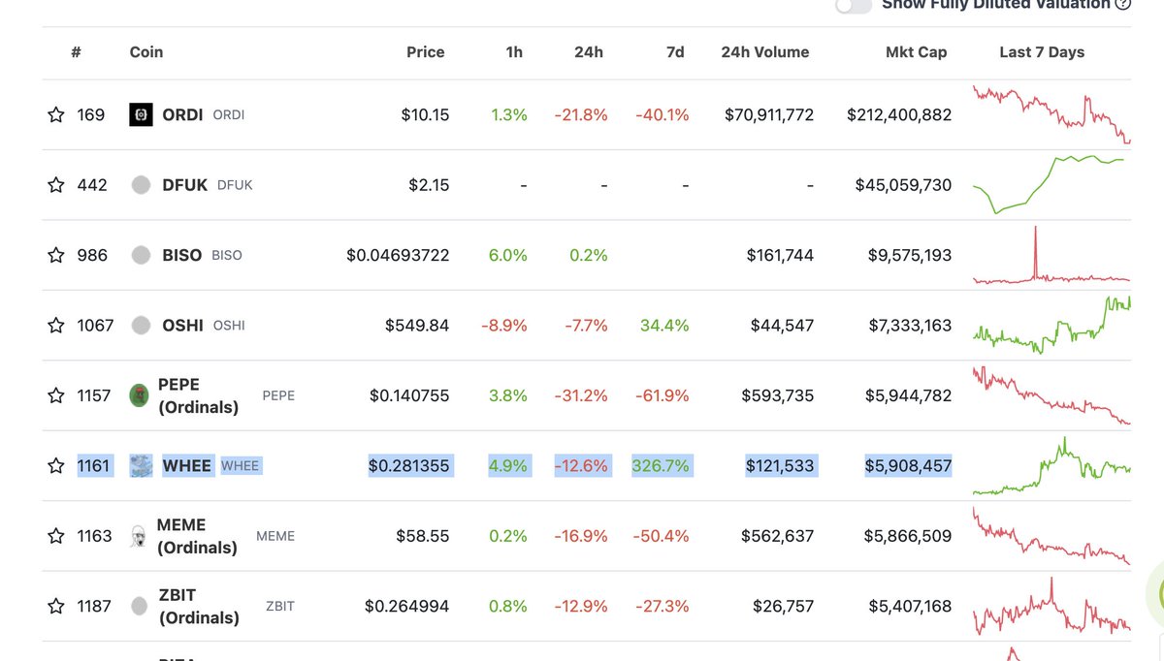Click the DFUK placeholder logo
Viewport: 1164px width, 661px height.
coord(141,184)
